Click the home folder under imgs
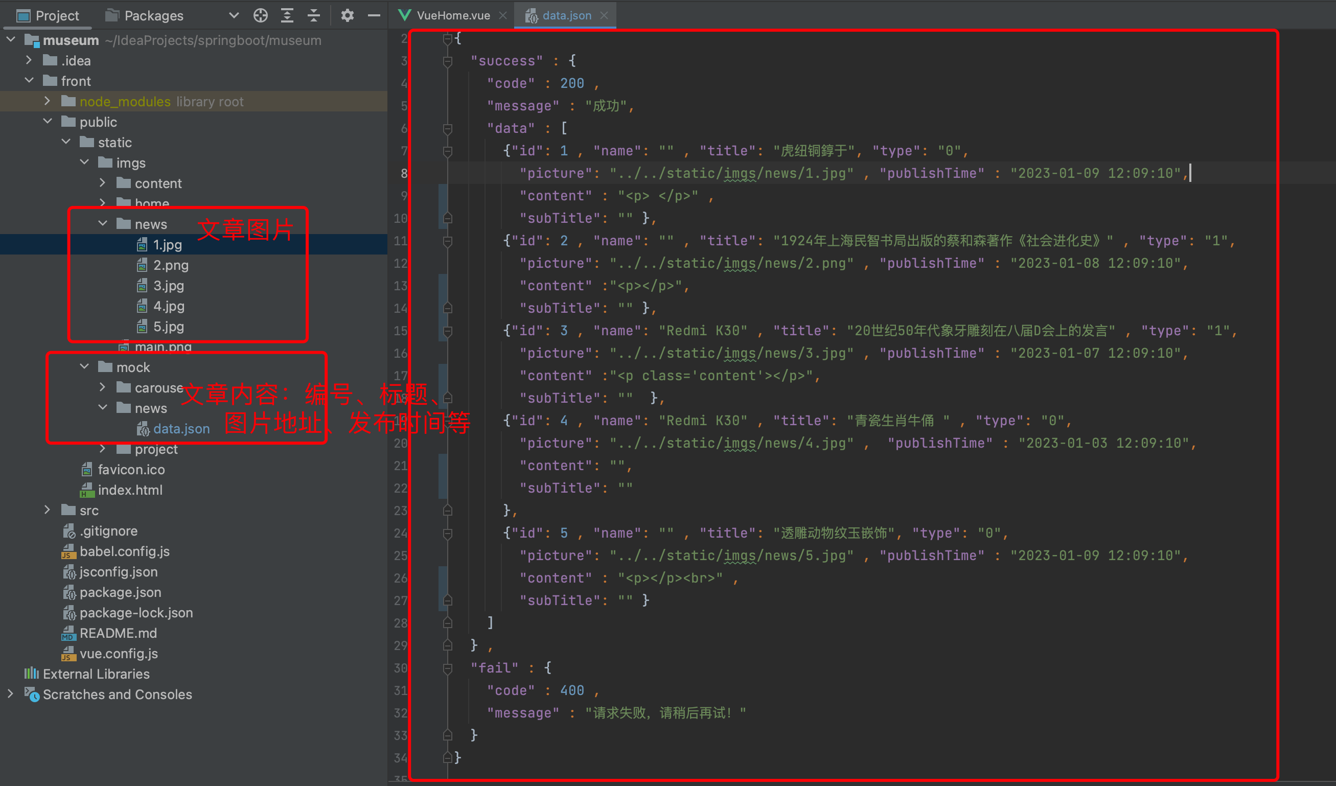Screen dimensions: 1336x786 tap(152, 203)
